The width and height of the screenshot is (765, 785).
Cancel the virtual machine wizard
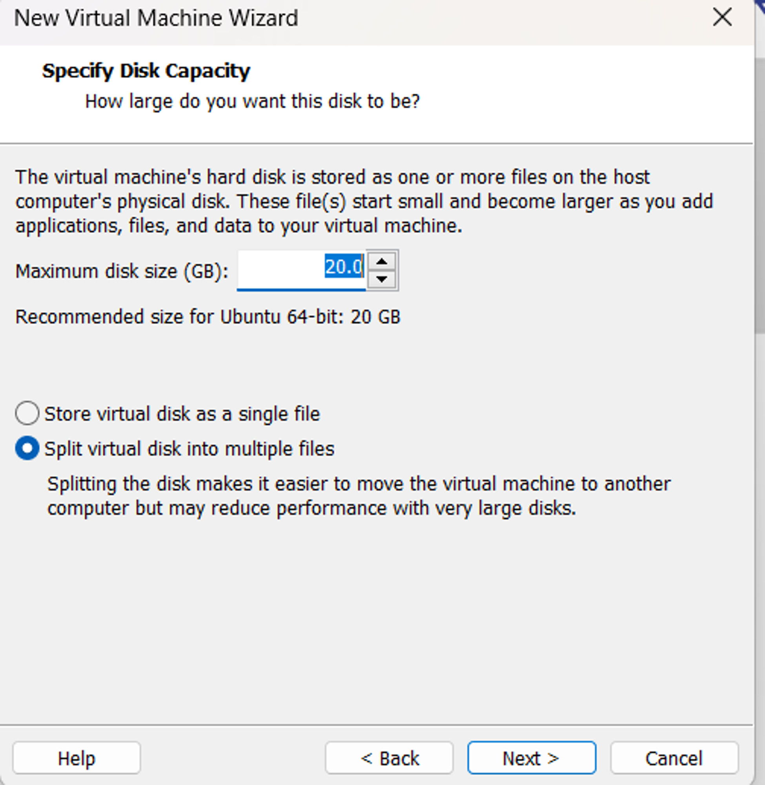[x=674, y=758]
